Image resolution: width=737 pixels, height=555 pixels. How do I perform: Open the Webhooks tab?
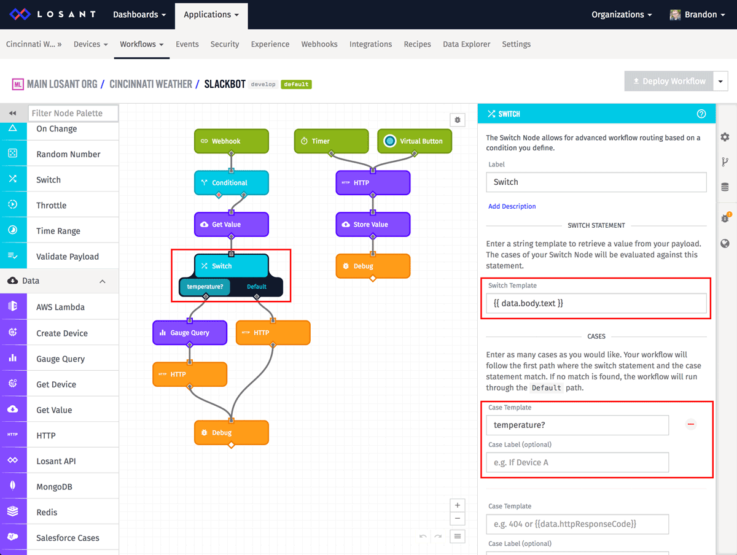(x=319, y=44)
